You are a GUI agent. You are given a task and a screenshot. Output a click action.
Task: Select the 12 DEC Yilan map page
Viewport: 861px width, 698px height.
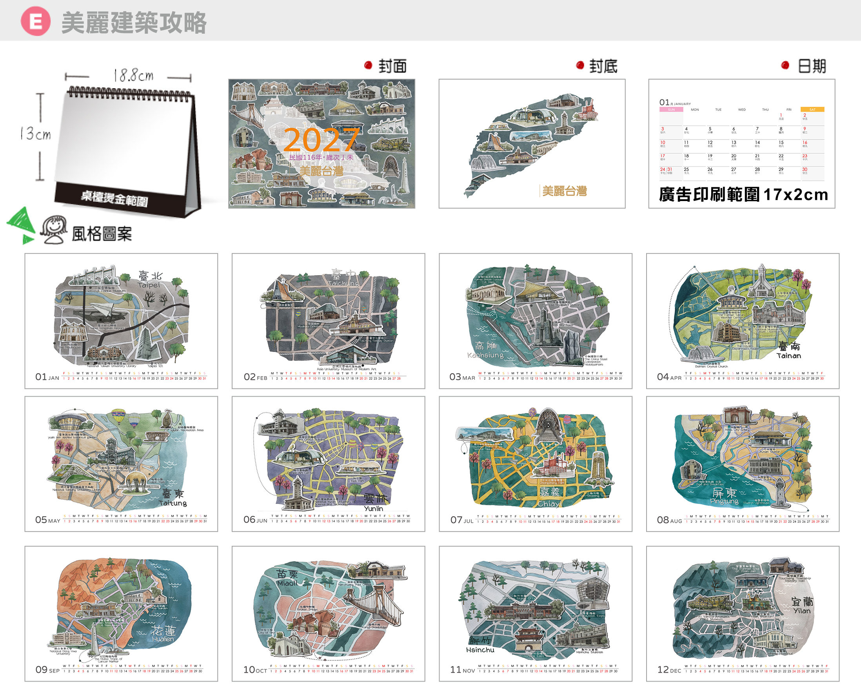coord(743,614)
